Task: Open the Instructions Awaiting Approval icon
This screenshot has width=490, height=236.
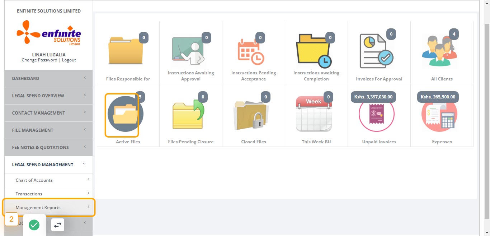Action: point(188,51)
